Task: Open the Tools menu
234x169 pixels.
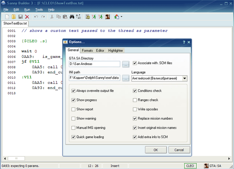Action: coord(39,10)
